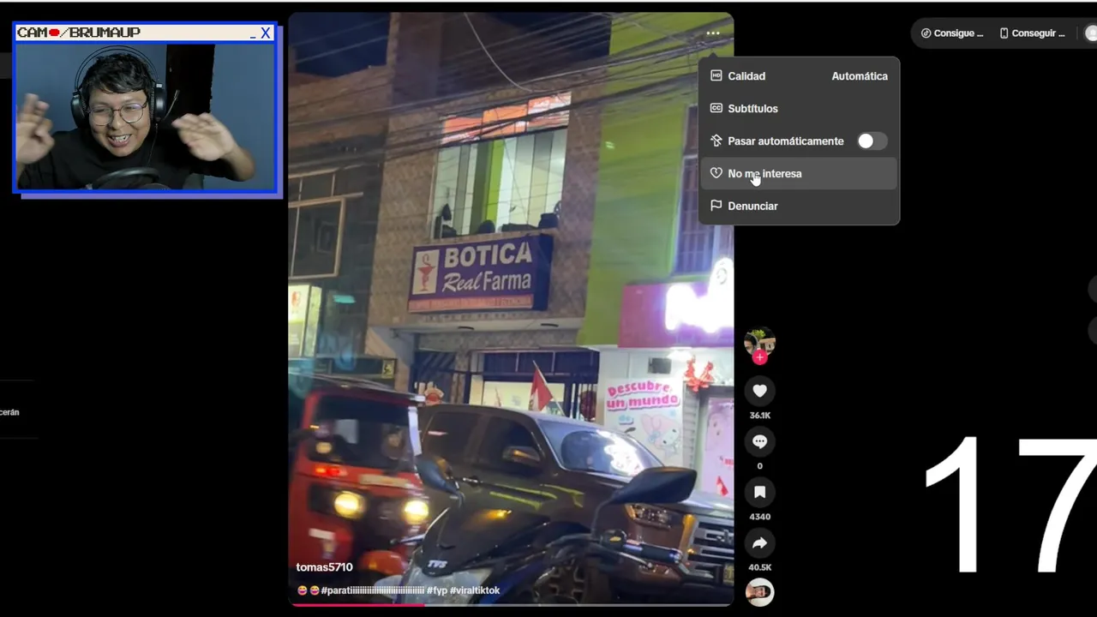Open tomas5710 username link
Image resolution: width=1097 pixels, height=617 pixels.
(324, 567)
